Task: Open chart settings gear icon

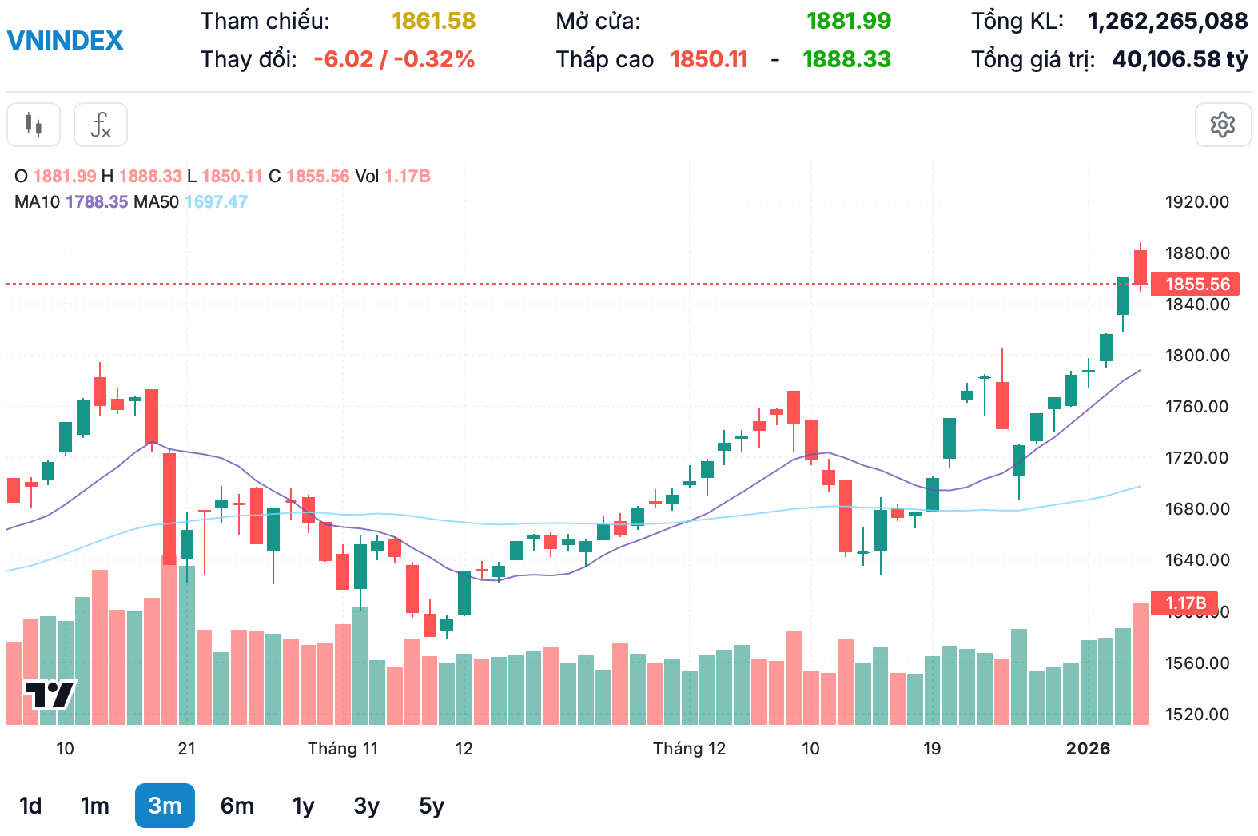Action: tap(1223, 125)
